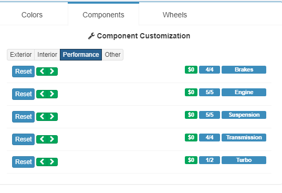
Task: Open the Wheels tab
Action: [175, 15]
